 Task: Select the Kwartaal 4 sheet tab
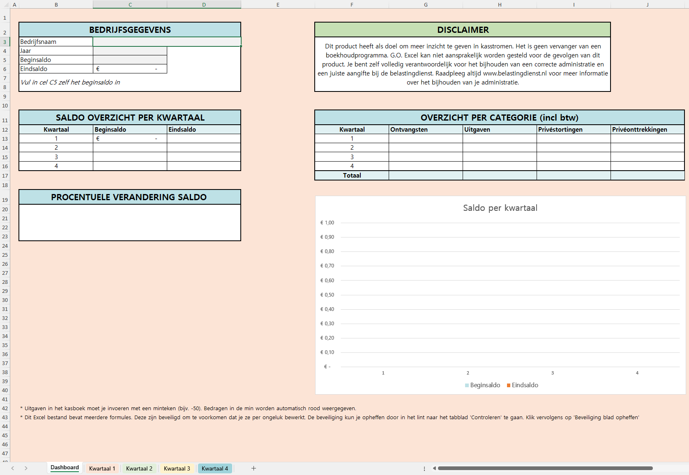(x=214, y=468)
